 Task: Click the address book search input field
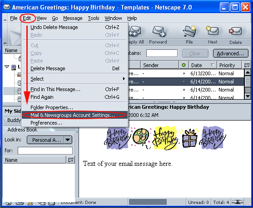point(45,151)
